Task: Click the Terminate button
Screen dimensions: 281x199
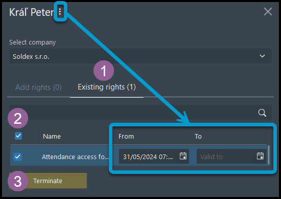Action: click(x=48, y=181)
